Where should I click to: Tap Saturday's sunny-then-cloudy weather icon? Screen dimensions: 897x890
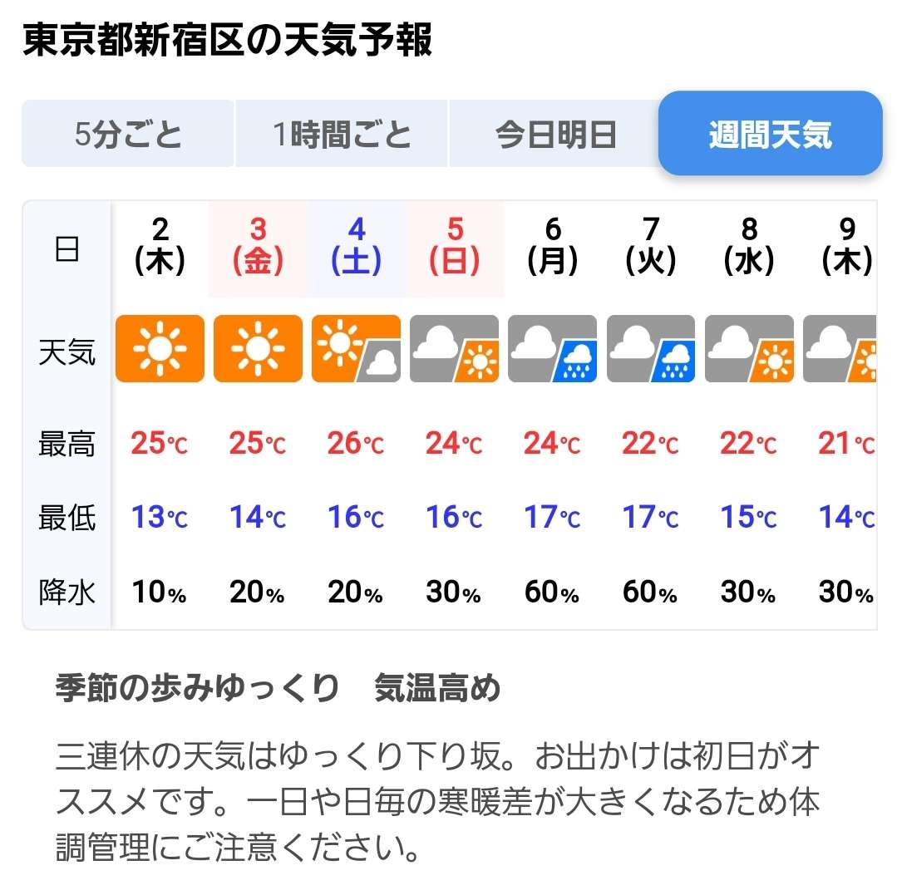tap(356, 349)
